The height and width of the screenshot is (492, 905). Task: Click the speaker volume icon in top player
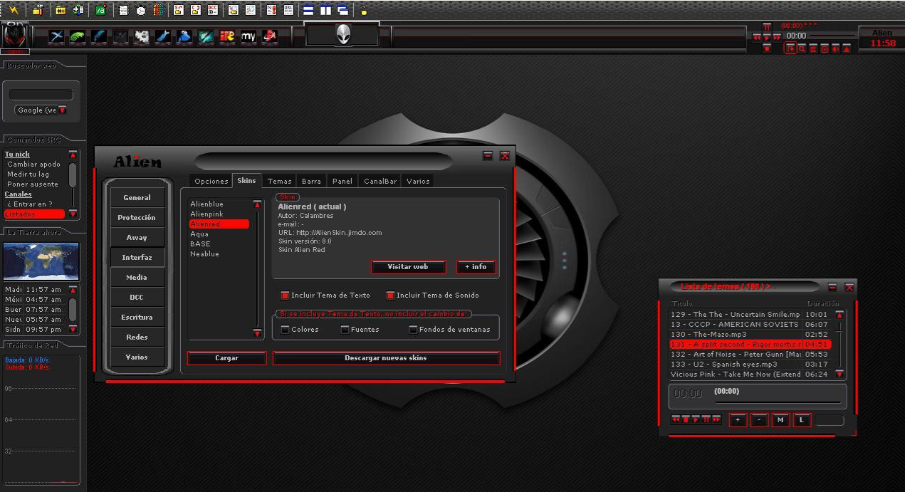(x=835, y=49)
